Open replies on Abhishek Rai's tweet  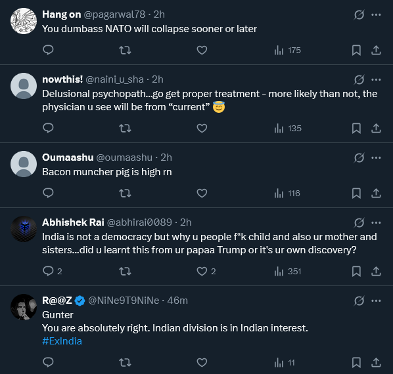tap(53, 271)
